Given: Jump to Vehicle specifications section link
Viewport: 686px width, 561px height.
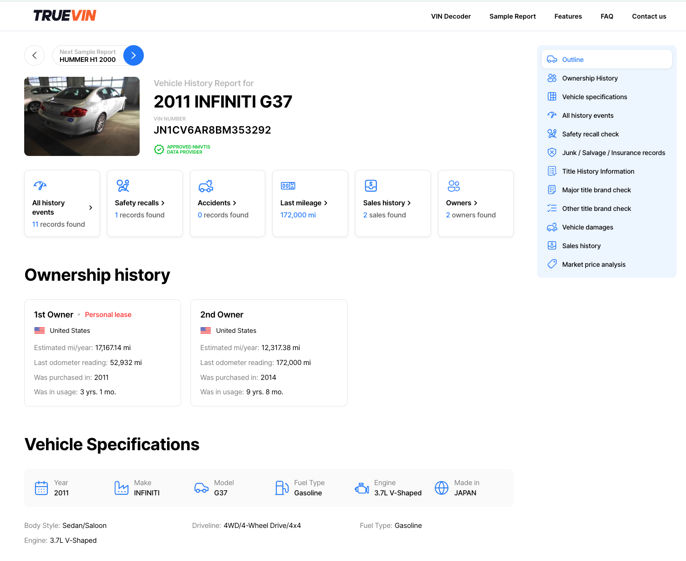Looking at the screenshot, I should (x=595, y=97).
